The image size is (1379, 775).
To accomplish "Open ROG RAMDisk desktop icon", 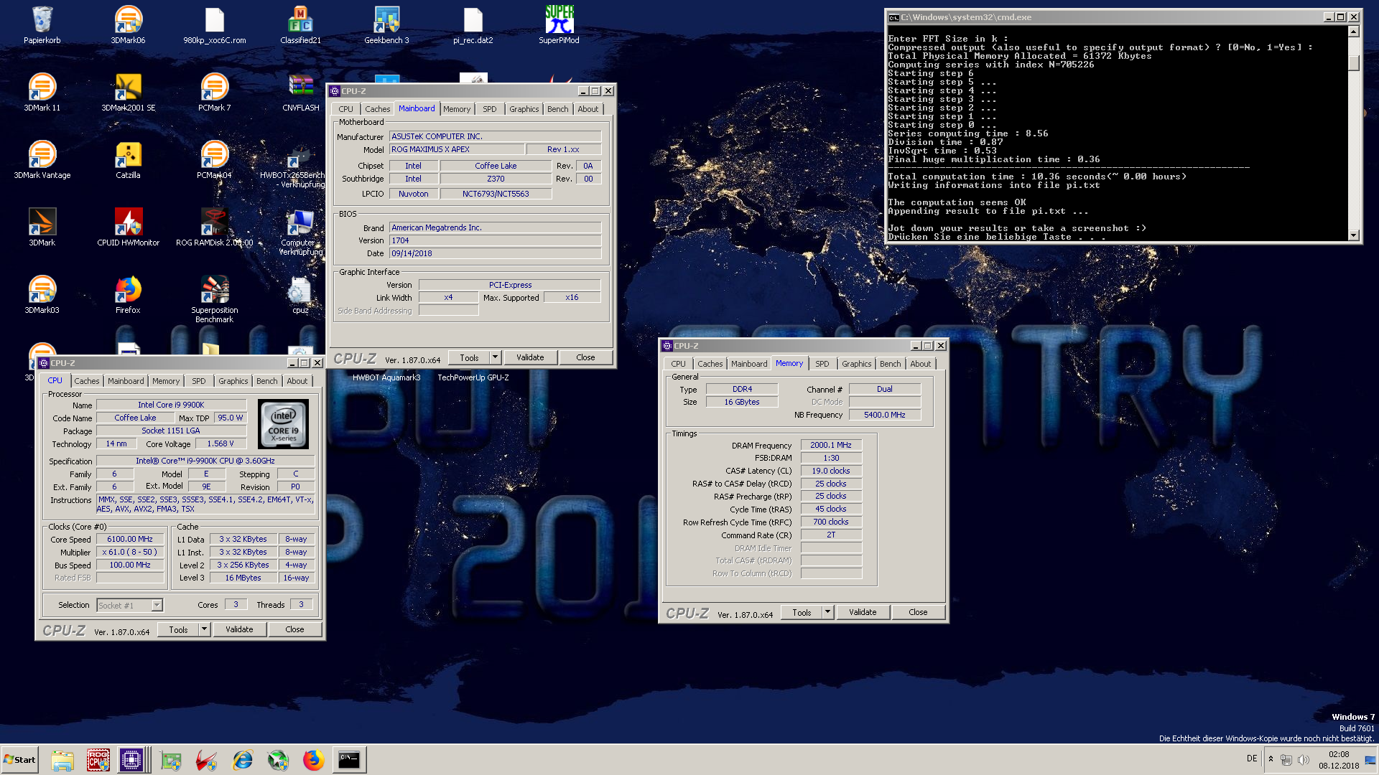I will [214, 227].
